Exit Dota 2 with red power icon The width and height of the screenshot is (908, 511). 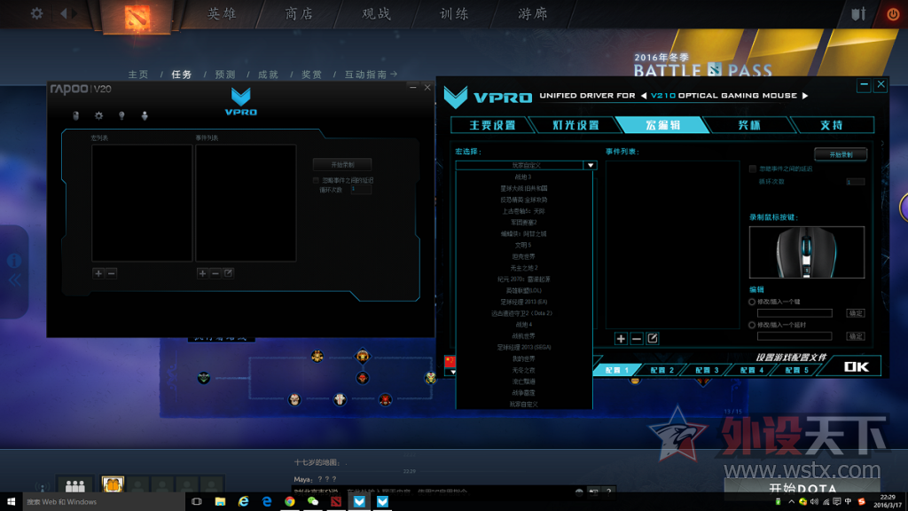pos(893,14)
